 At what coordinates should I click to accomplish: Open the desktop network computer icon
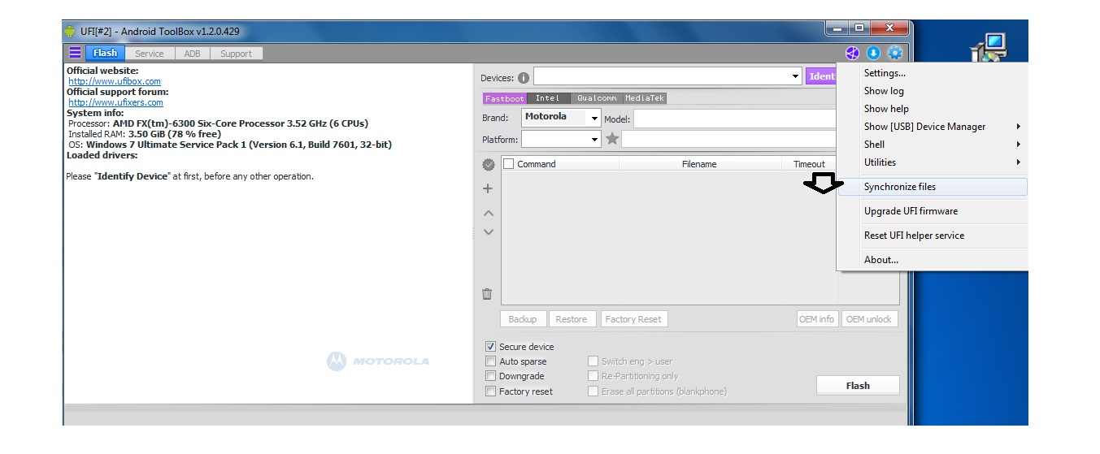989,48
